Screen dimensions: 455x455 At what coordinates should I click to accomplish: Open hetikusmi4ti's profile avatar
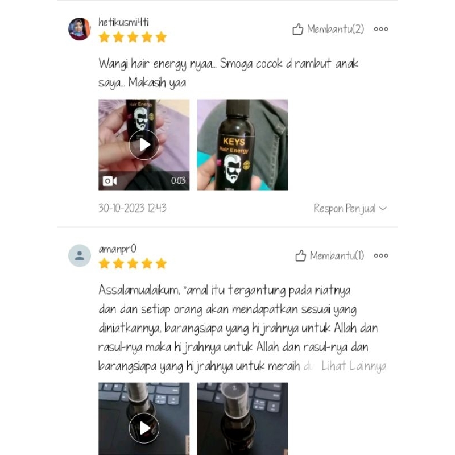click(x=80, y=29)
